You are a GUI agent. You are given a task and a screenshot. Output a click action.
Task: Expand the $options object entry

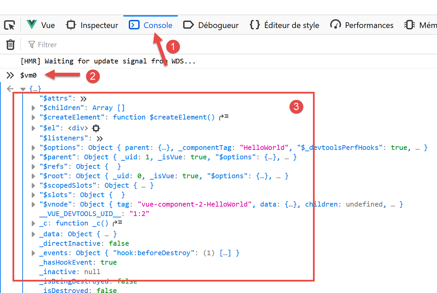(33, 148)
